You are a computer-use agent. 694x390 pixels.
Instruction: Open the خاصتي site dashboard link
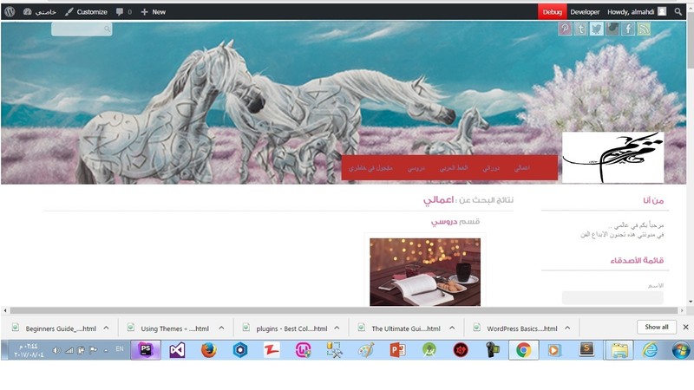click(40, 12)
